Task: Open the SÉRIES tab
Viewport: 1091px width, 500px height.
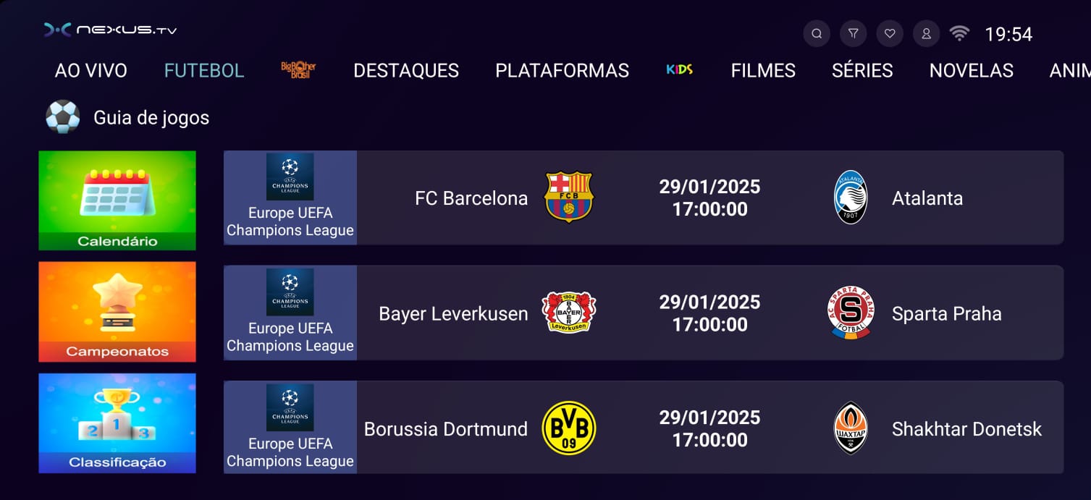Action: [x=862, y=70]
